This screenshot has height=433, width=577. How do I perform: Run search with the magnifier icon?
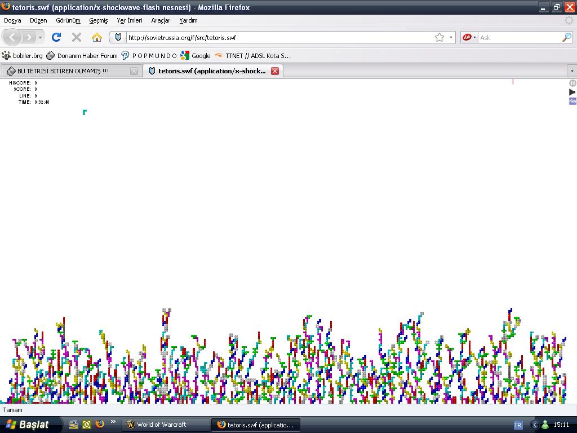point(567,37)
